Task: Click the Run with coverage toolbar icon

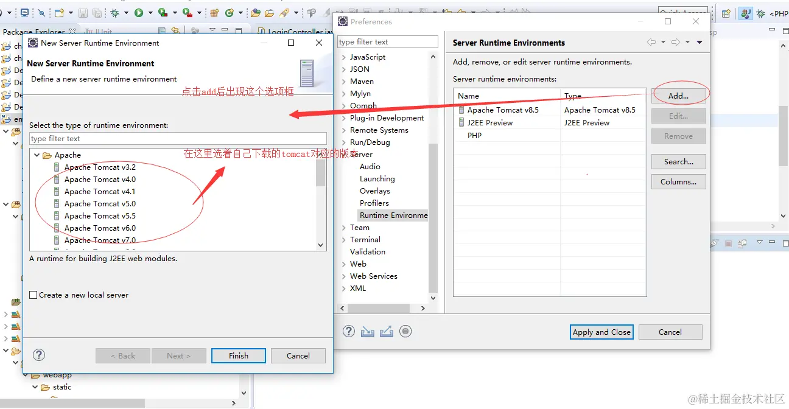Action: tap(163, 12)
